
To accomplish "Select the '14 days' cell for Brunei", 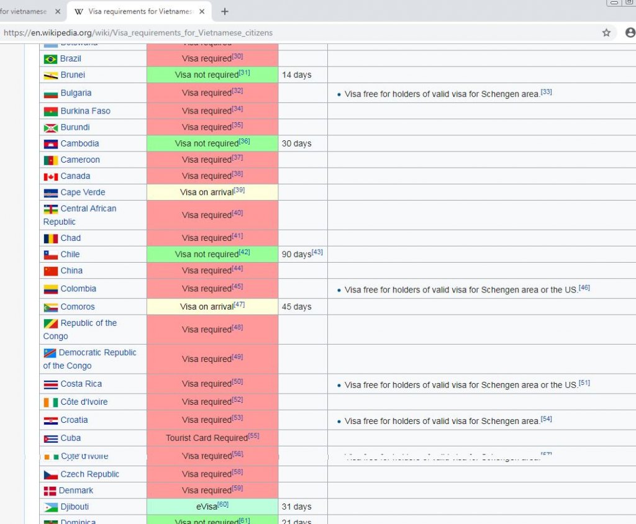I will (302, 75).
